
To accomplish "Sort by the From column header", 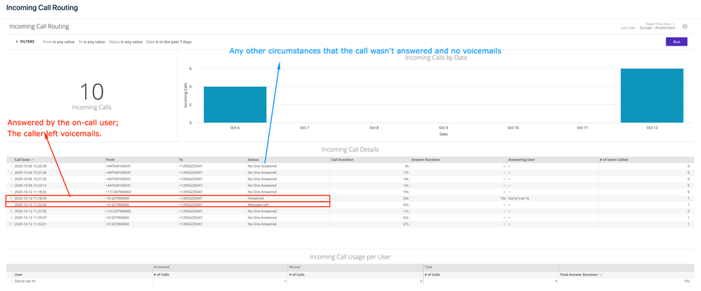I will pyautogui.click(x=110, y=159).
